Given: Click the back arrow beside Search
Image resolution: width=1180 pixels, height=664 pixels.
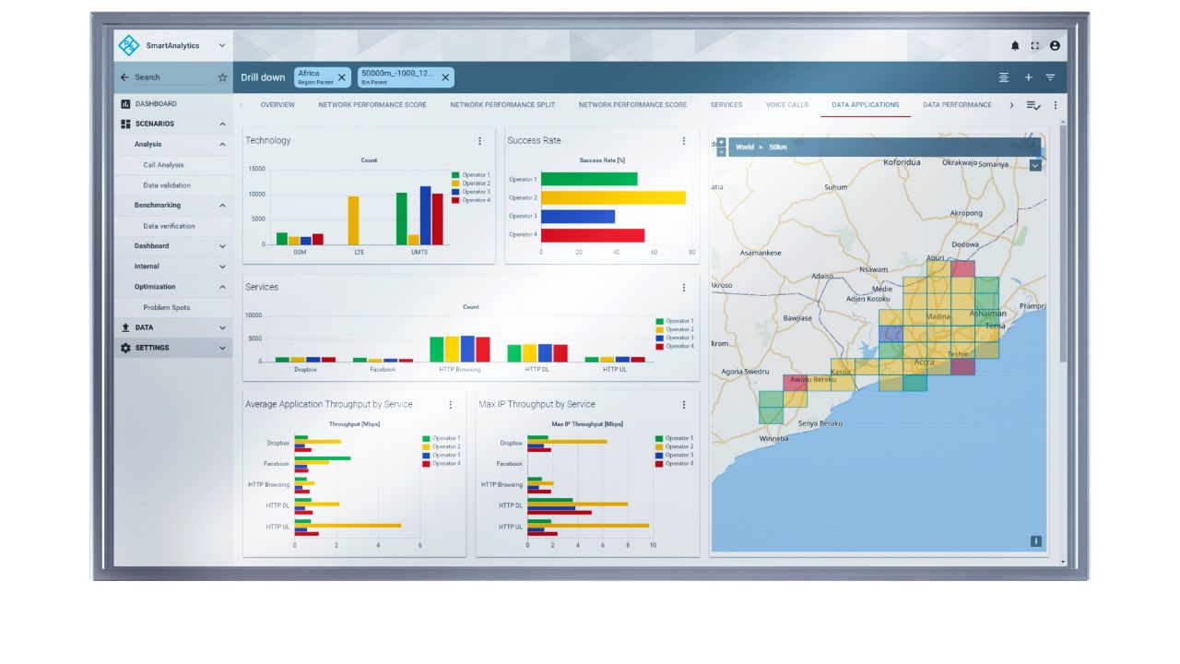Looking at the screenshot, I should coord(124,77).
